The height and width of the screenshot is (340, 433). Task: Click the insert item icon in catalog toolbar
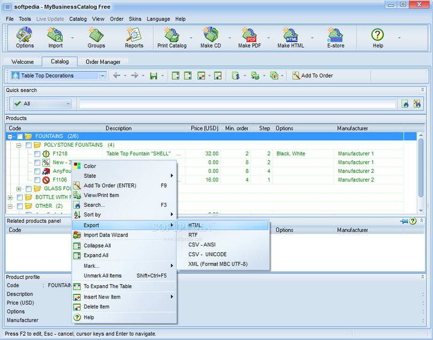pos(201,75)
